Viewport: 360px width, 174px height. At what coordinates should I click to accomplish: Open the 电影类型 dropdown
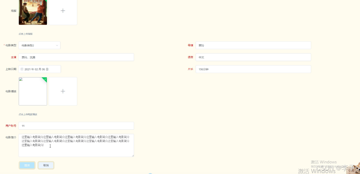(39, 45)
